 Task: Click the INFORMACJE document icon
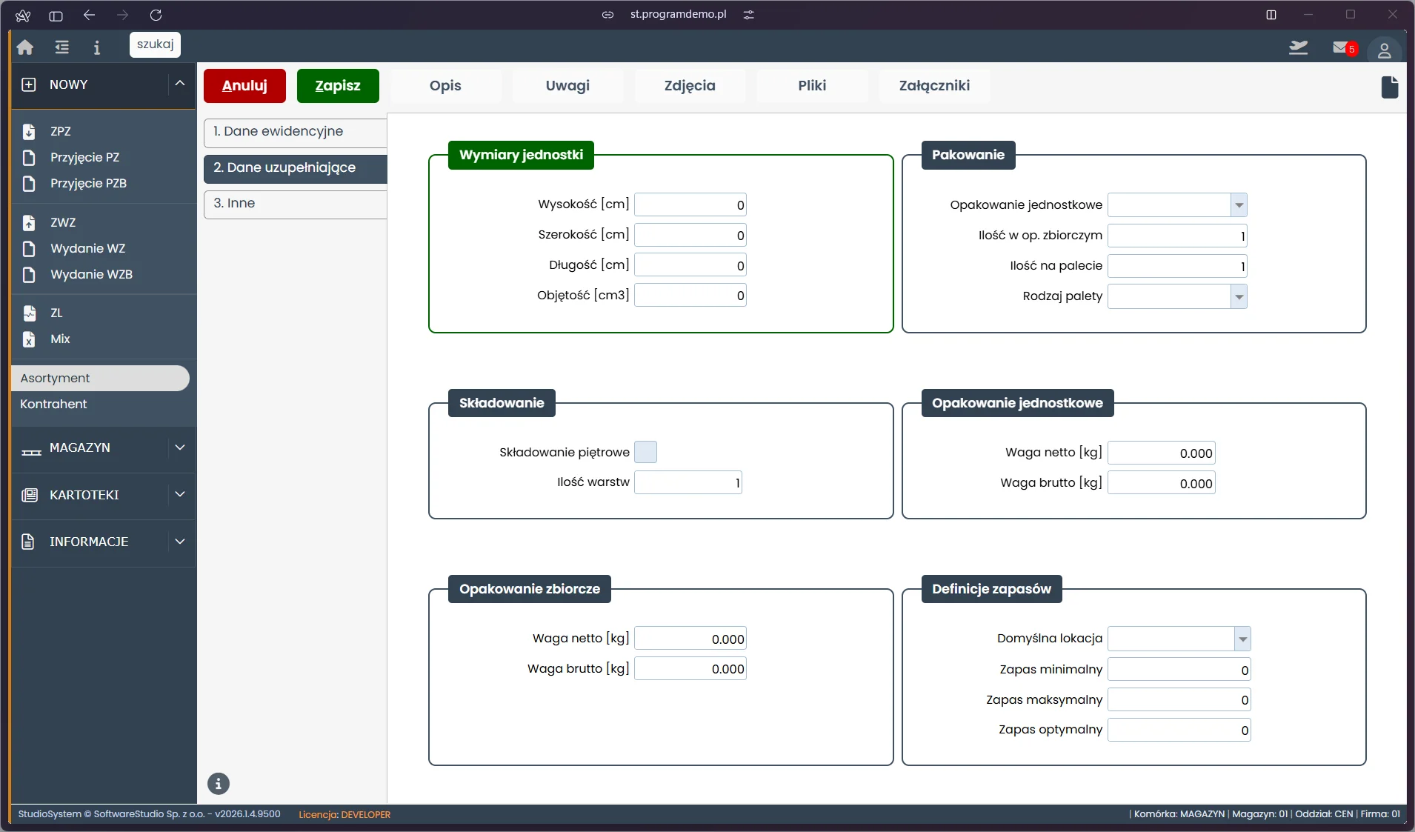pos(28,542)
